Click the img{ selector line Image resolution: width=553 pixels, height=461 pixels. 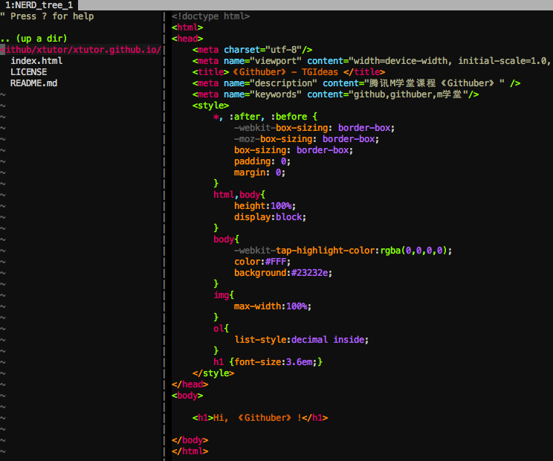[x=224, y=295]
